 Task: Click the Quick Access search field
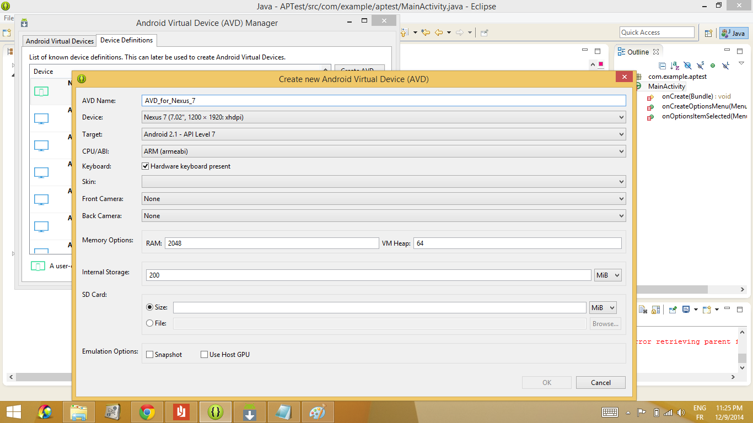click(x=657, y=32)
